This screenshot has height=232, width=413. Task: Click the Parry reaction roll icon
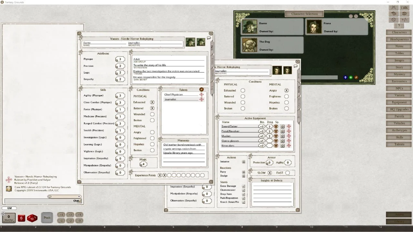coord(244,172)
